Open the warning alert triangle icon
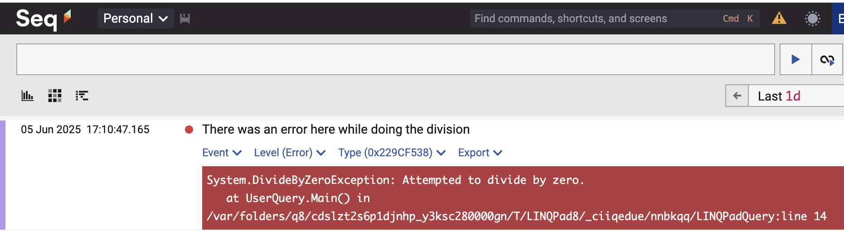The height and width of the screenshot is (231, 844). point(779,19)
